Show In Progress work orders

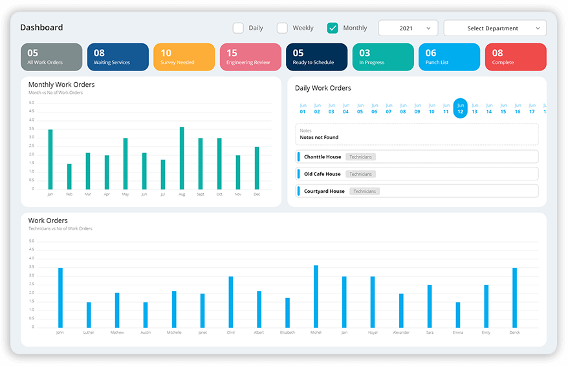[383, 57]
